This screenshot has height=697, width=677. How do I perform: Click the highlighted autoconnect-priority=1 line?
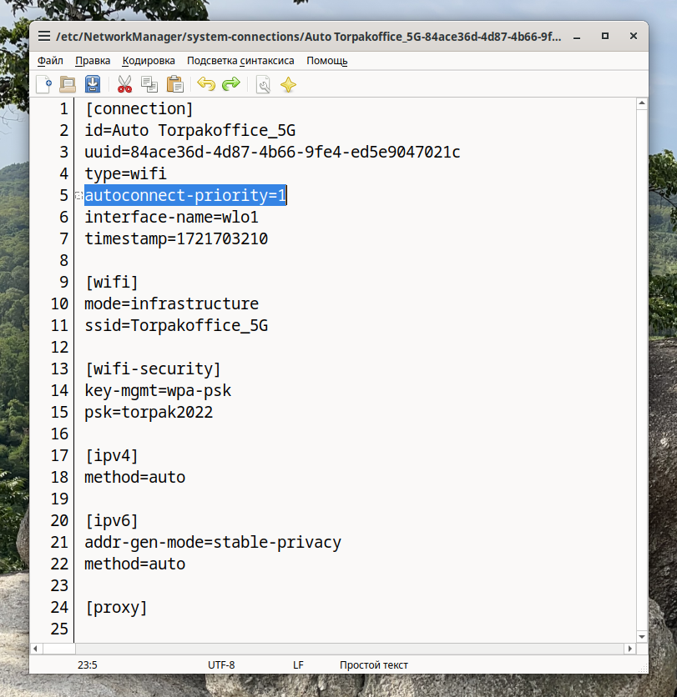point(185,196)
